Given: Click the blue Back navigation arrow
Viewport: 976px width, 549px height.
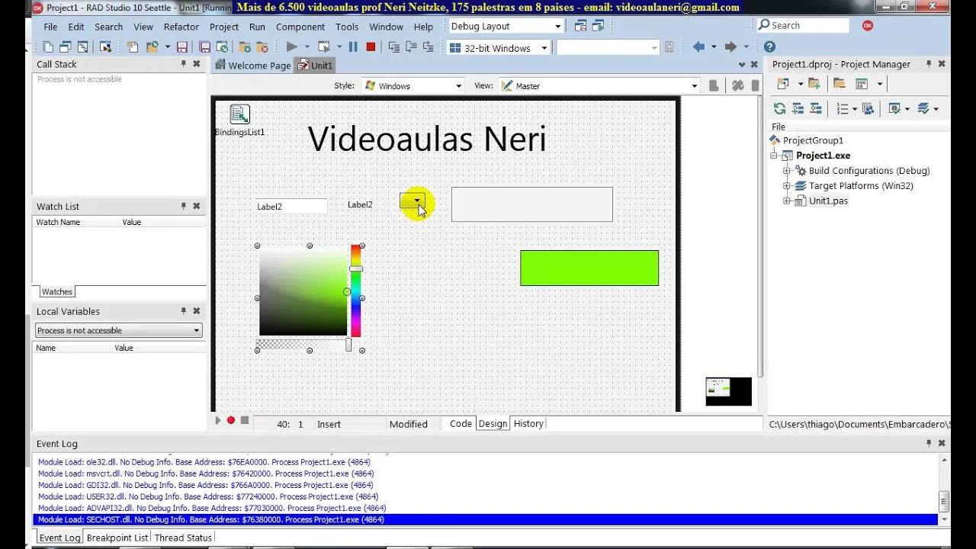Looking at the screenshot, I should coord(698,47).
